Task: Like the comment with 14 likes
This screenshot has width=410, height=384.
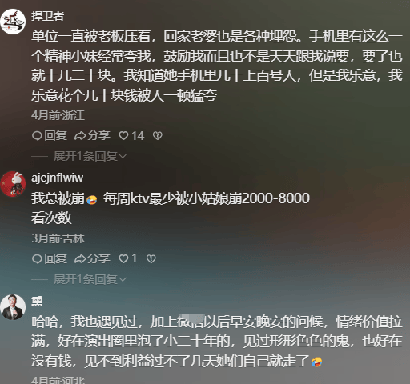Action: 131,136
